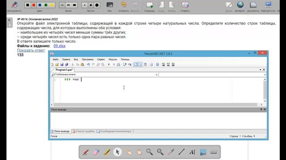Pick the green color swatch
The width and height of the screenshot is (286, 160).
[46, 5]
